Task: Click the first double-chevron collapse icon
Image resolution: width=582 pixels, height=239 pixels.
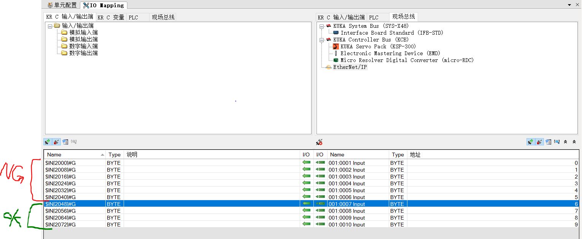Action: tap(566, 142)
